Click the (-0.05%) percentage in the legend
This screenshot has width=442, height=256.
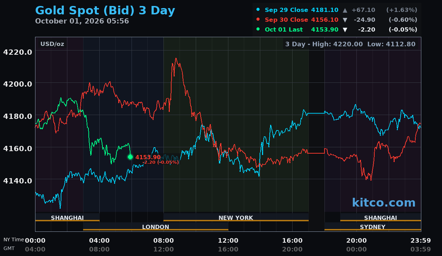point(403,29)
